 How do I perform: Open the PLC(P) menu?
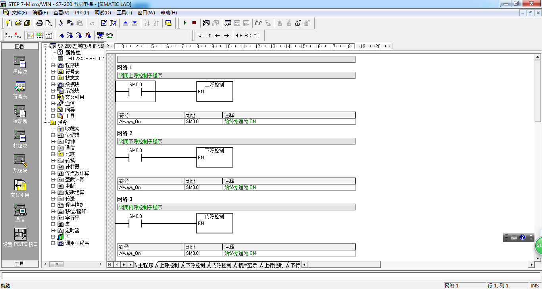[x=82, y=13]
